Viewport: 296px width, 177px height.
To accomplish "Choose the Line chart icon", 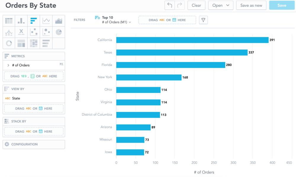I will [x=46, y=21].
